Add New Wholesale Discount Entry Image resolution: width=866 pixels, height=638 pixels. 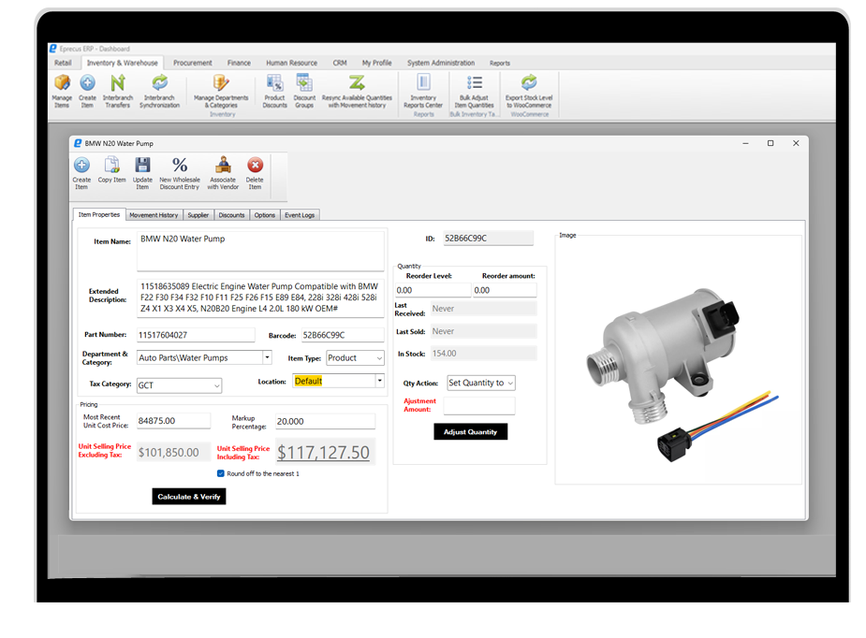[x=180, y=173]
